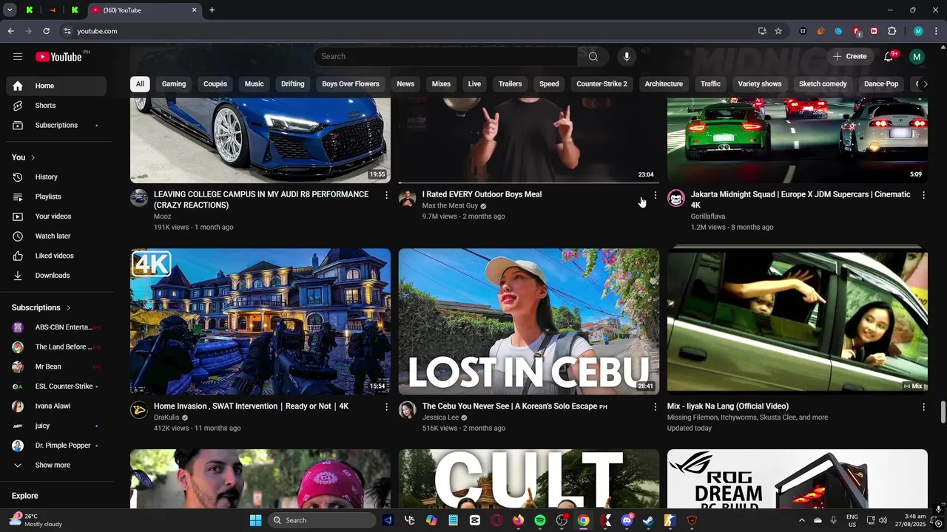
Task: Open I Rated EVERY Outdoor Boys Meal title
Action: (482, 195)
